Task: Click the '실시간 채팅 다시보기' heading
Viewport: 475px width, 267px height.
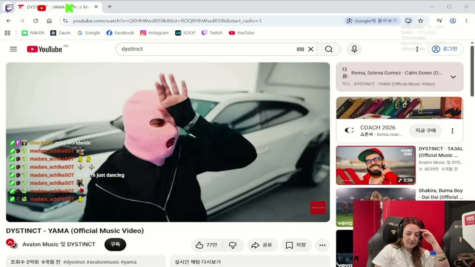Action: point(198,262)
